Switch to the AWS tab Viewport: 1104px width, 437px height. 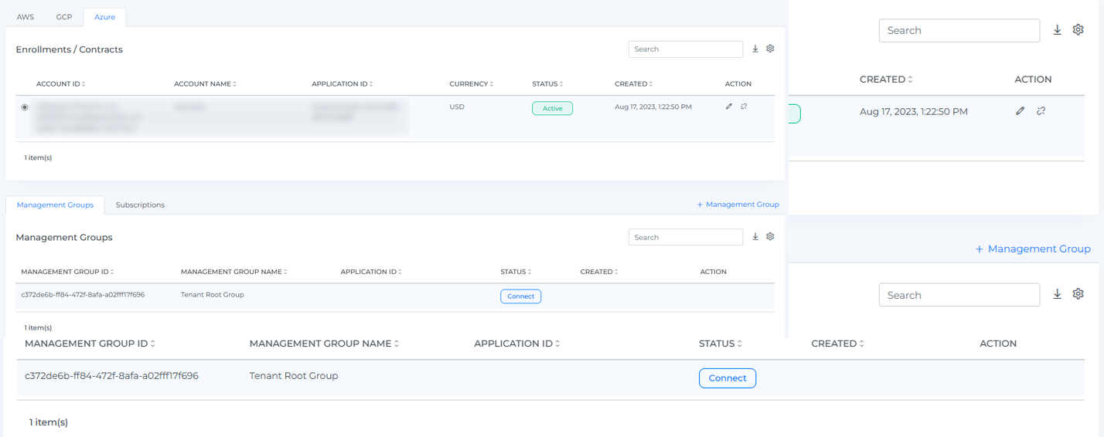click(x=26, y=17)
